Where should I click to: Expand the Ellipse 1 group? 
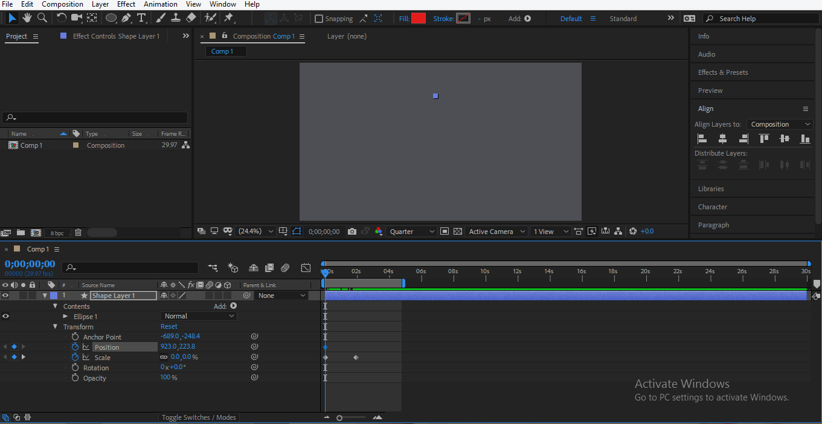(x=66, y=316)
